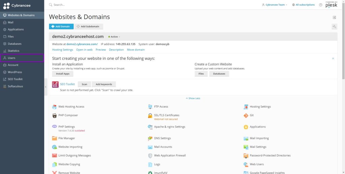Click the Password-Protected Directories icon

coord(246,155)
